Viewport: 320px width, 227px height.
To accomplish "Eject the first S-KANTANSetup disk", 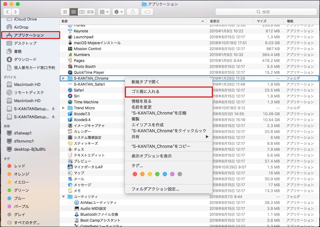I will click(x=53, y=109).
